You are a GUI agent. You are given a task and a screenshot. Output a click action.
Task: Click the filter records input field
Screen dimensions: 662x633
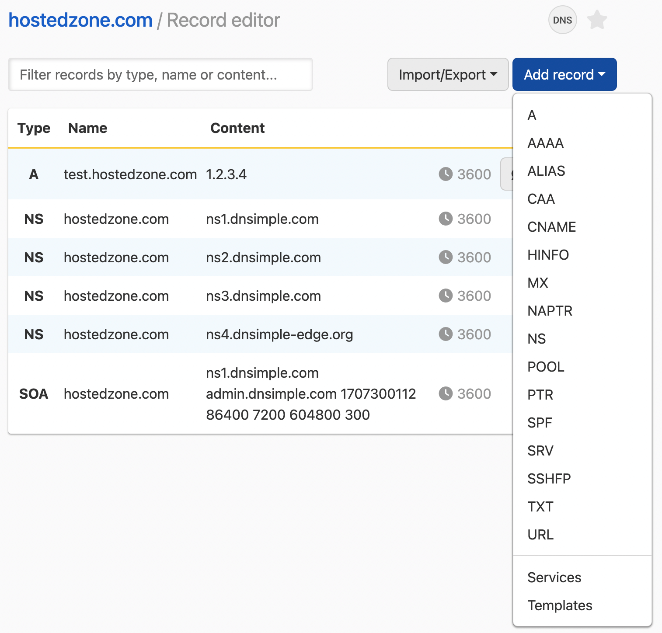point(160,74)
